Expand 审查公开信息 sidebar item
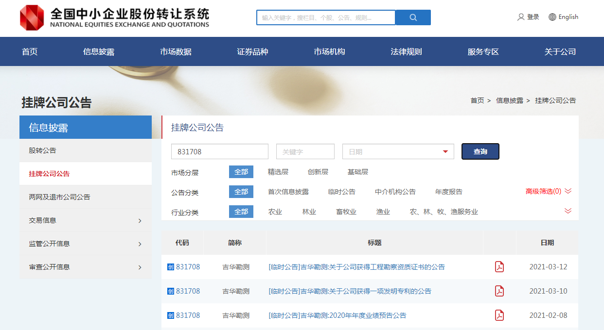Image resolution: width=604 pixels, height=330 pixels. point(86,267)
